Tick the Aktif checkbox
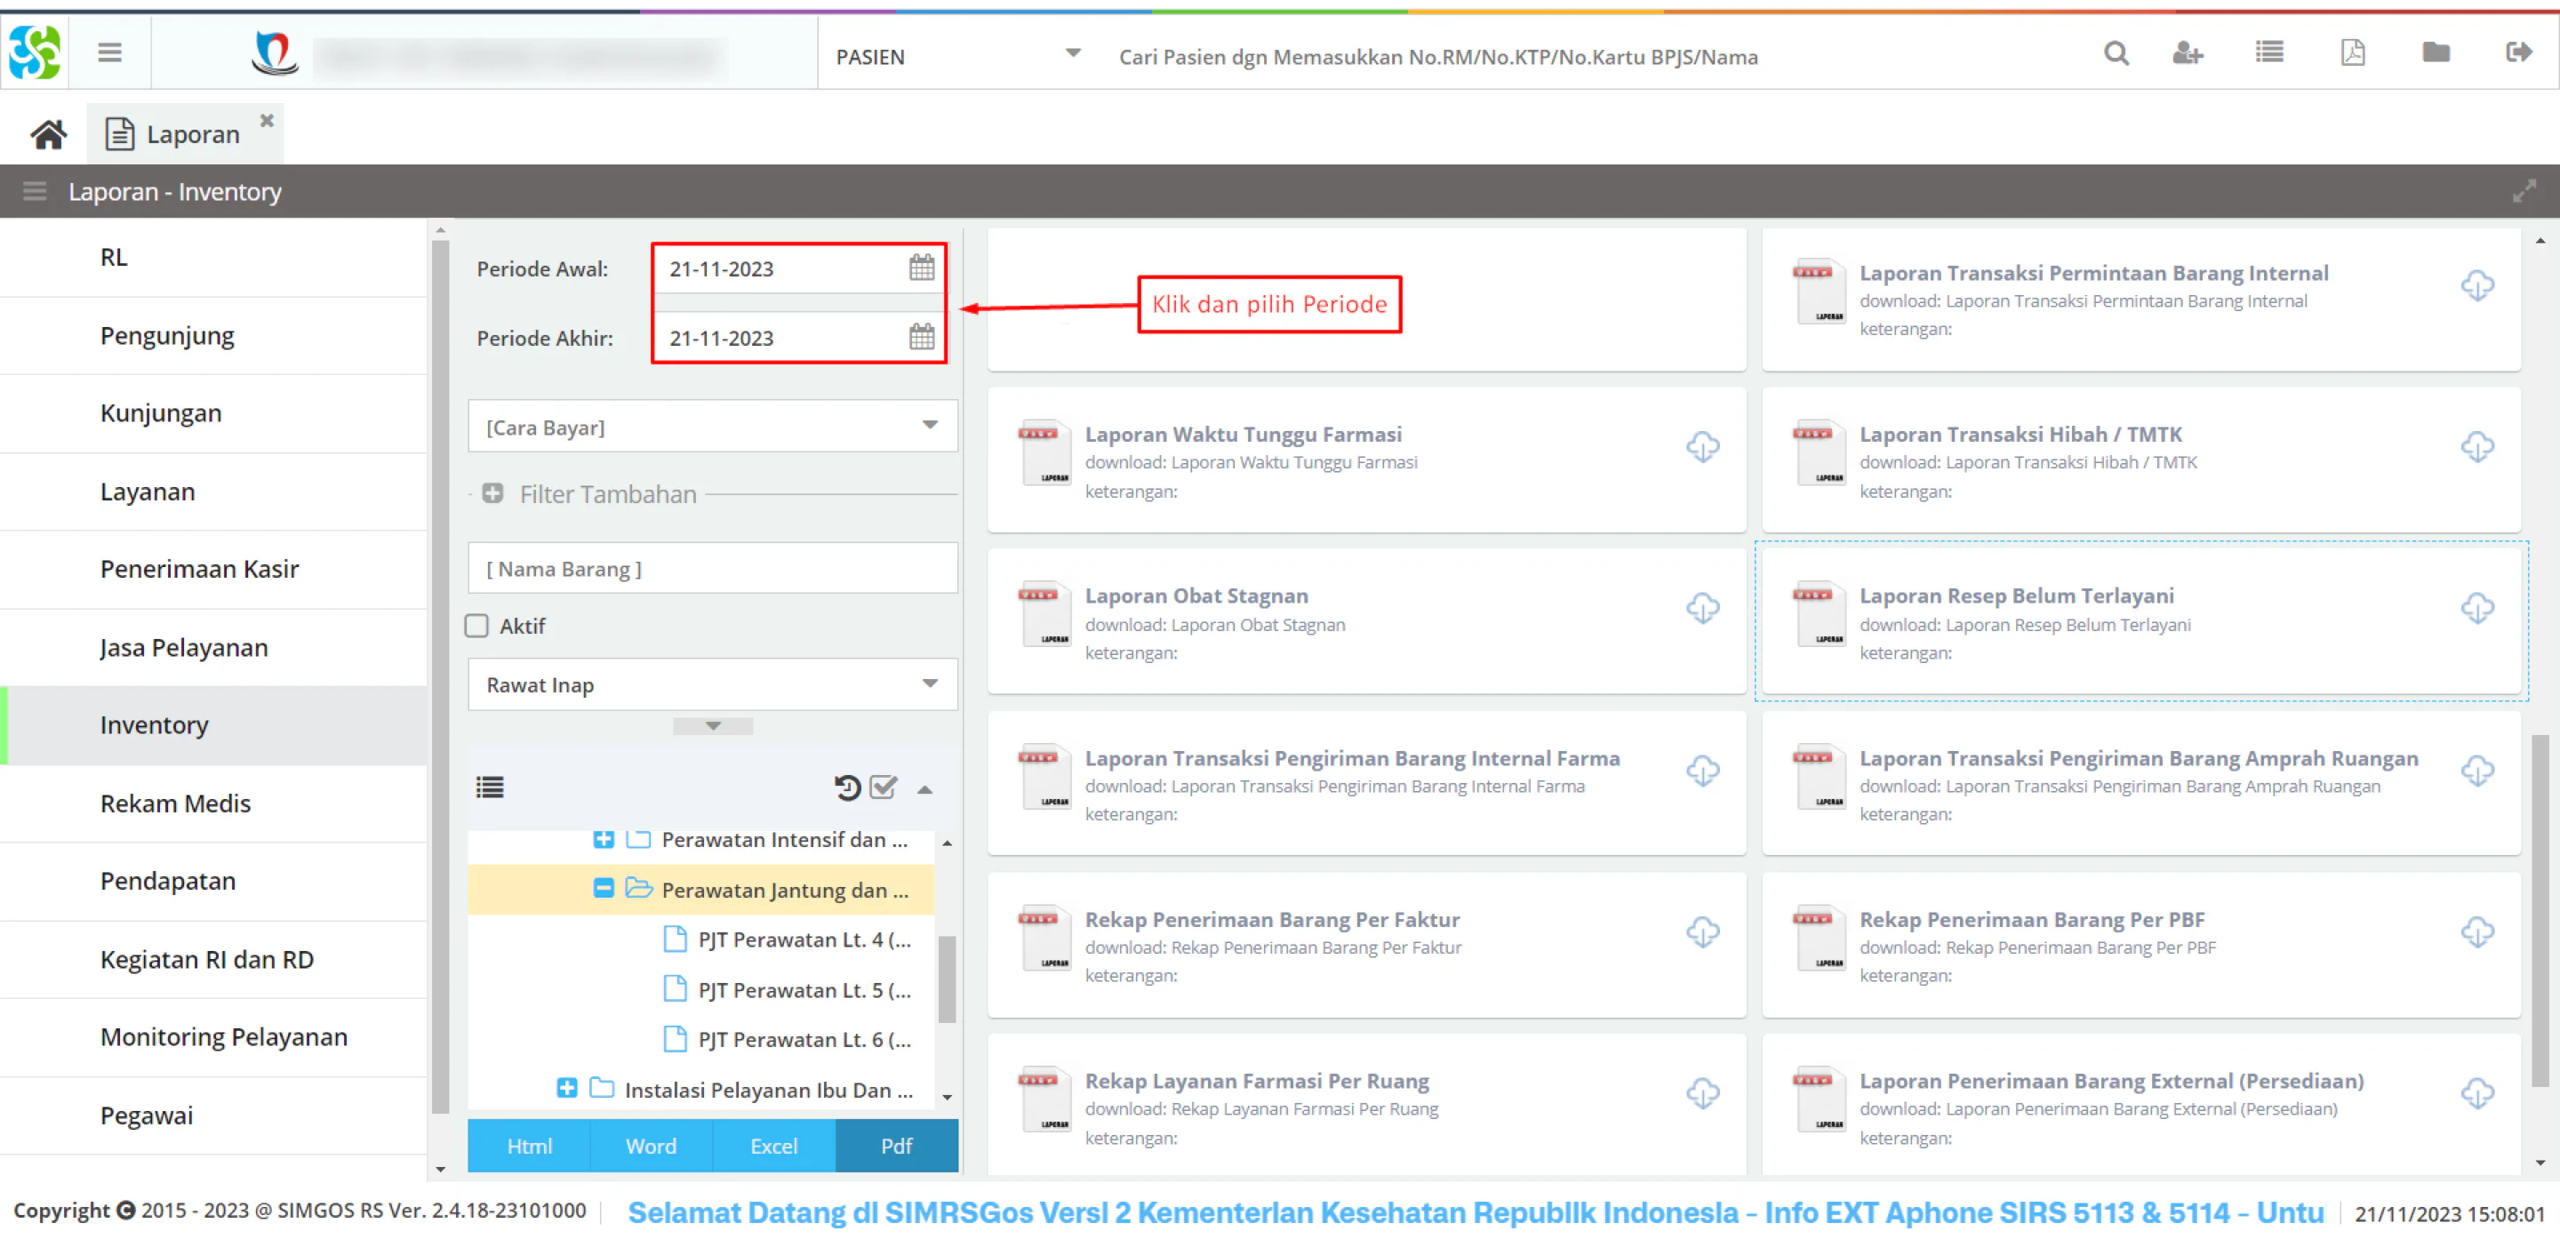The image size is (2560, 1239). pos(477,626)
